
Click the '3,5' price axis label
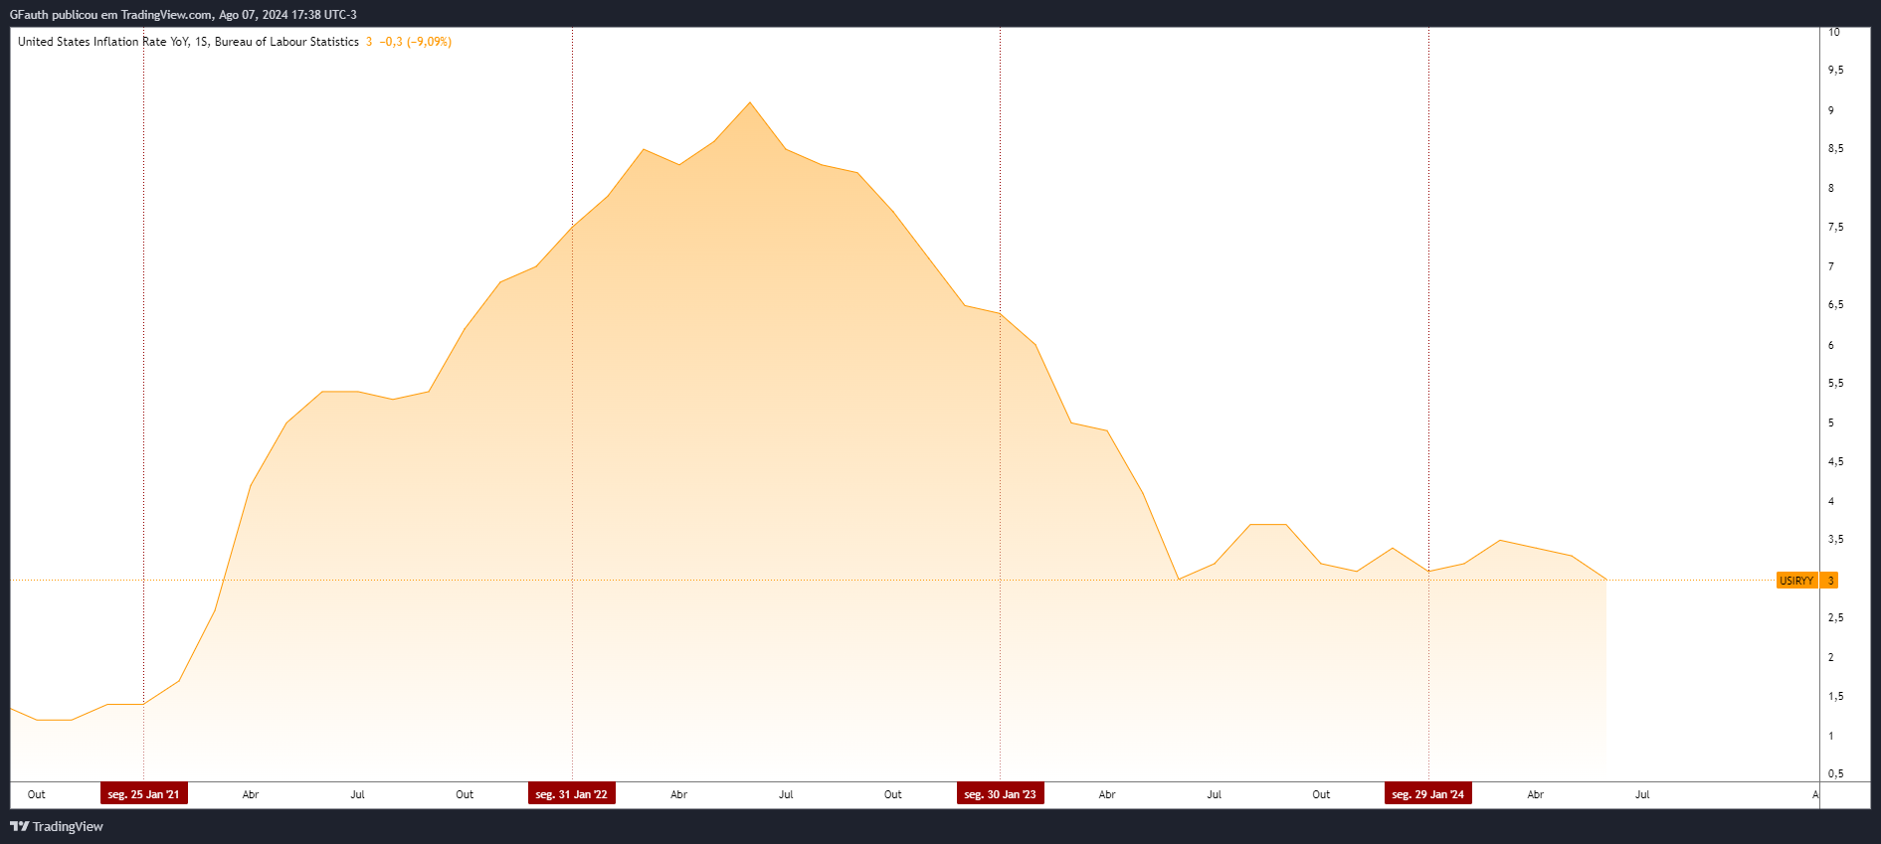(1835, 539)
